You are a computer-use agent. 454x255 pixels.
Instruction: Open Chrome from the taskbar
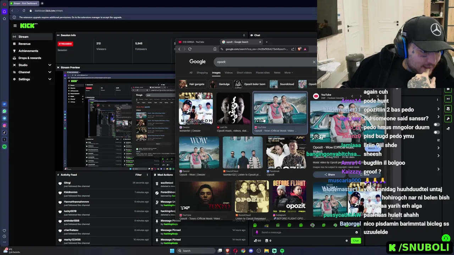[x=243, y=251]
